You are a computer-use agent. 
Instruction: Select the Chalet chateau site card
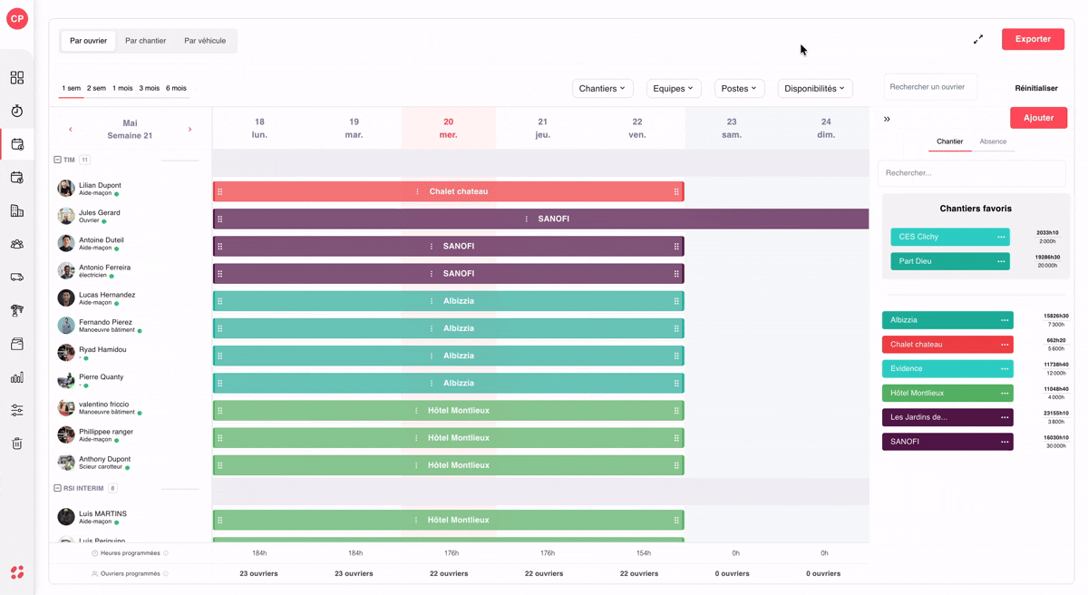[x=947, y=345]
